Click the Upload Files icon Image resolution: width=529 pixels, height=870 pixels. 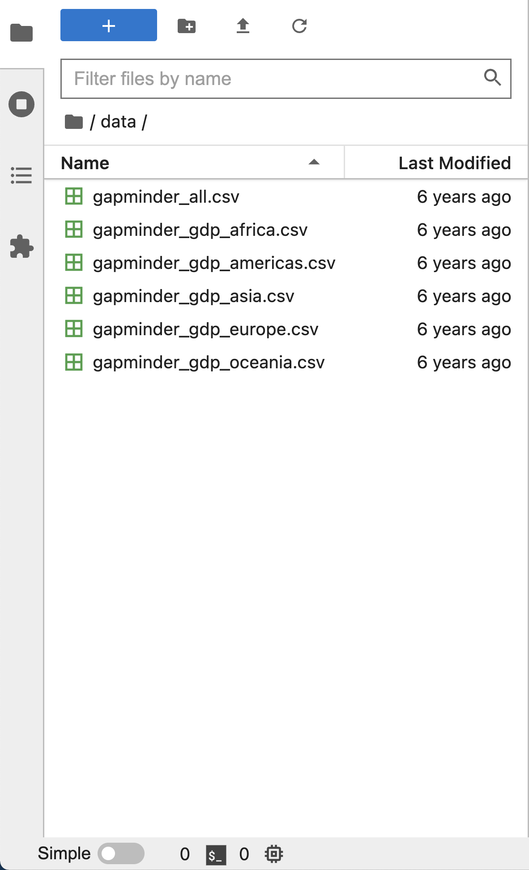tap(243, 26)
